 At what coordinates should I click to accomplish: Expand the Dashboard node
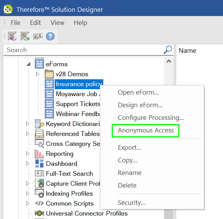(28, 163)
